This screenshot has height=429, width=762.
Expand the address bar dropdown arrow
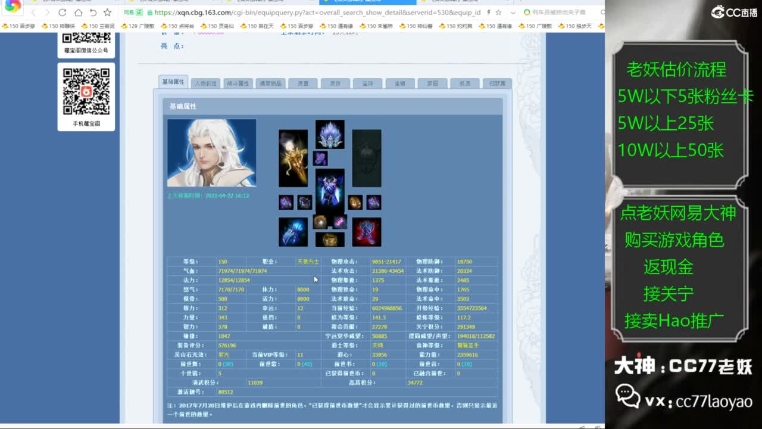point(513,13)
